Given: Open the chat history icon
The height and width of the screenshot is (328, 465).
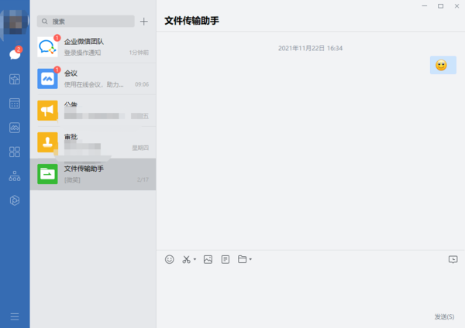Looking at the screenshot, I should 453,259.
